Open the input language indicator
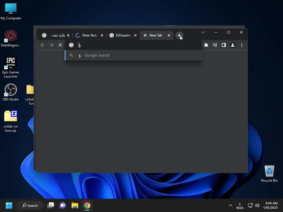 [240, 206]
